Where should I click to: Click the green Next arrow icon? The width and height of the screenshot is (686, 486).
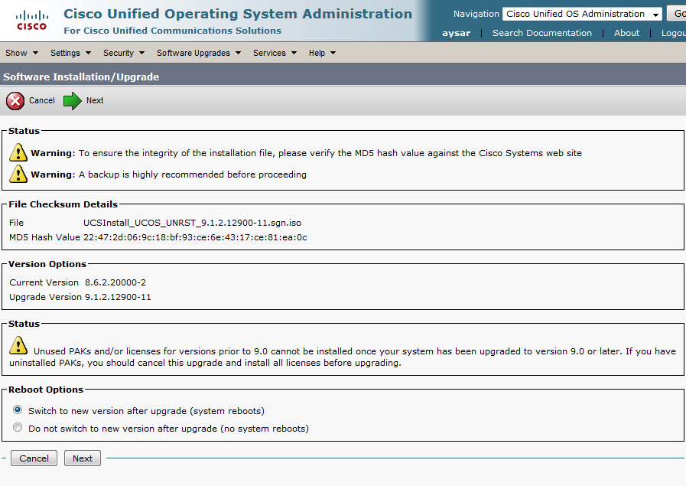[73, 101]
